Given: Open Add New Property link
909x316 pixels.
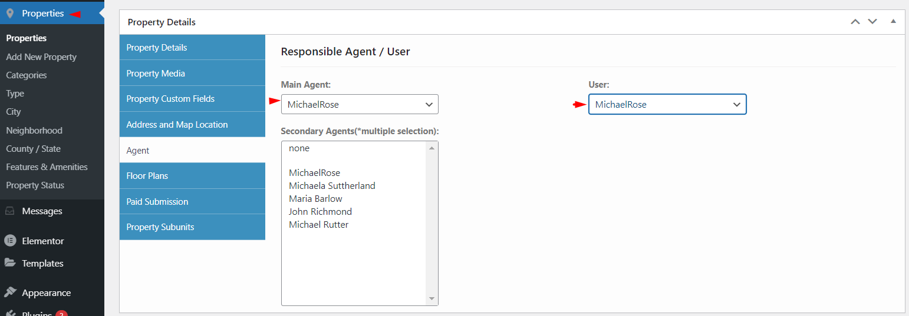Looking at the screenshot, I should coord(41,56).
